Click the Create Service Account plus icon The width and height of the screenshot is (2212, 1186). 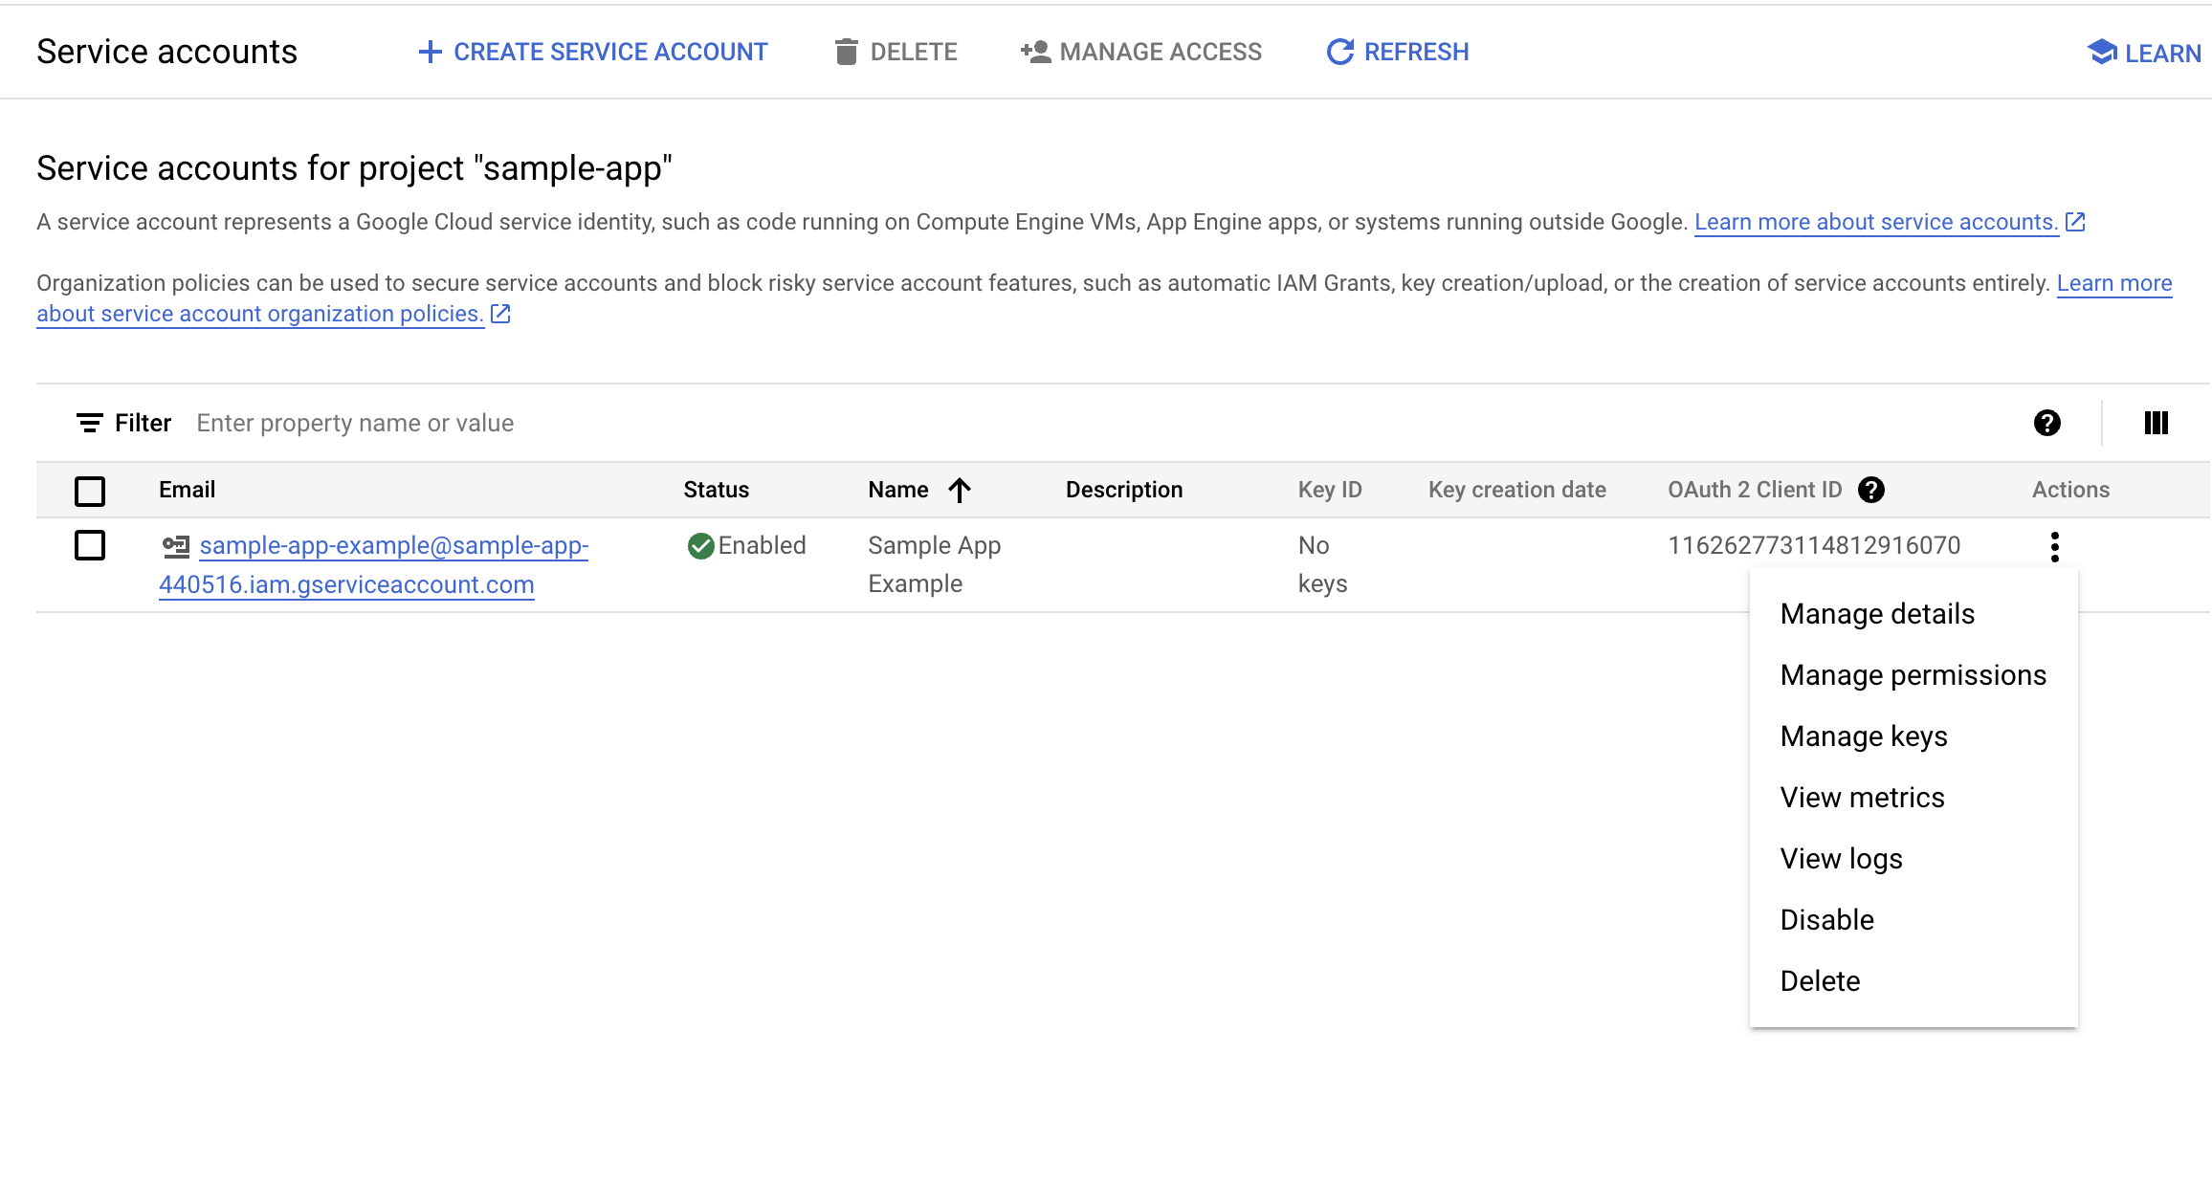tap(431, 52)
